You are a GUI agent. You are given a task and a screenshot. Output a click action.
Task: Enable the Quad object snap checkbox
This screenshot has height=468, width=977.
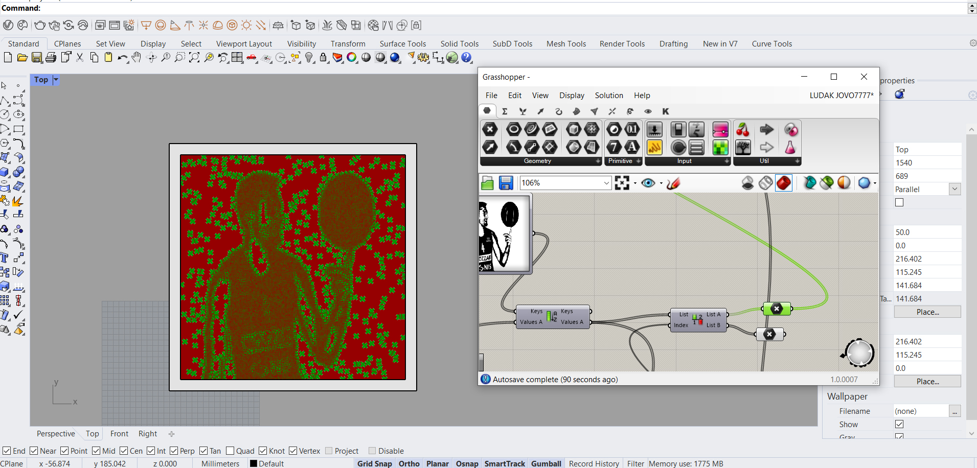coord(230,451)
